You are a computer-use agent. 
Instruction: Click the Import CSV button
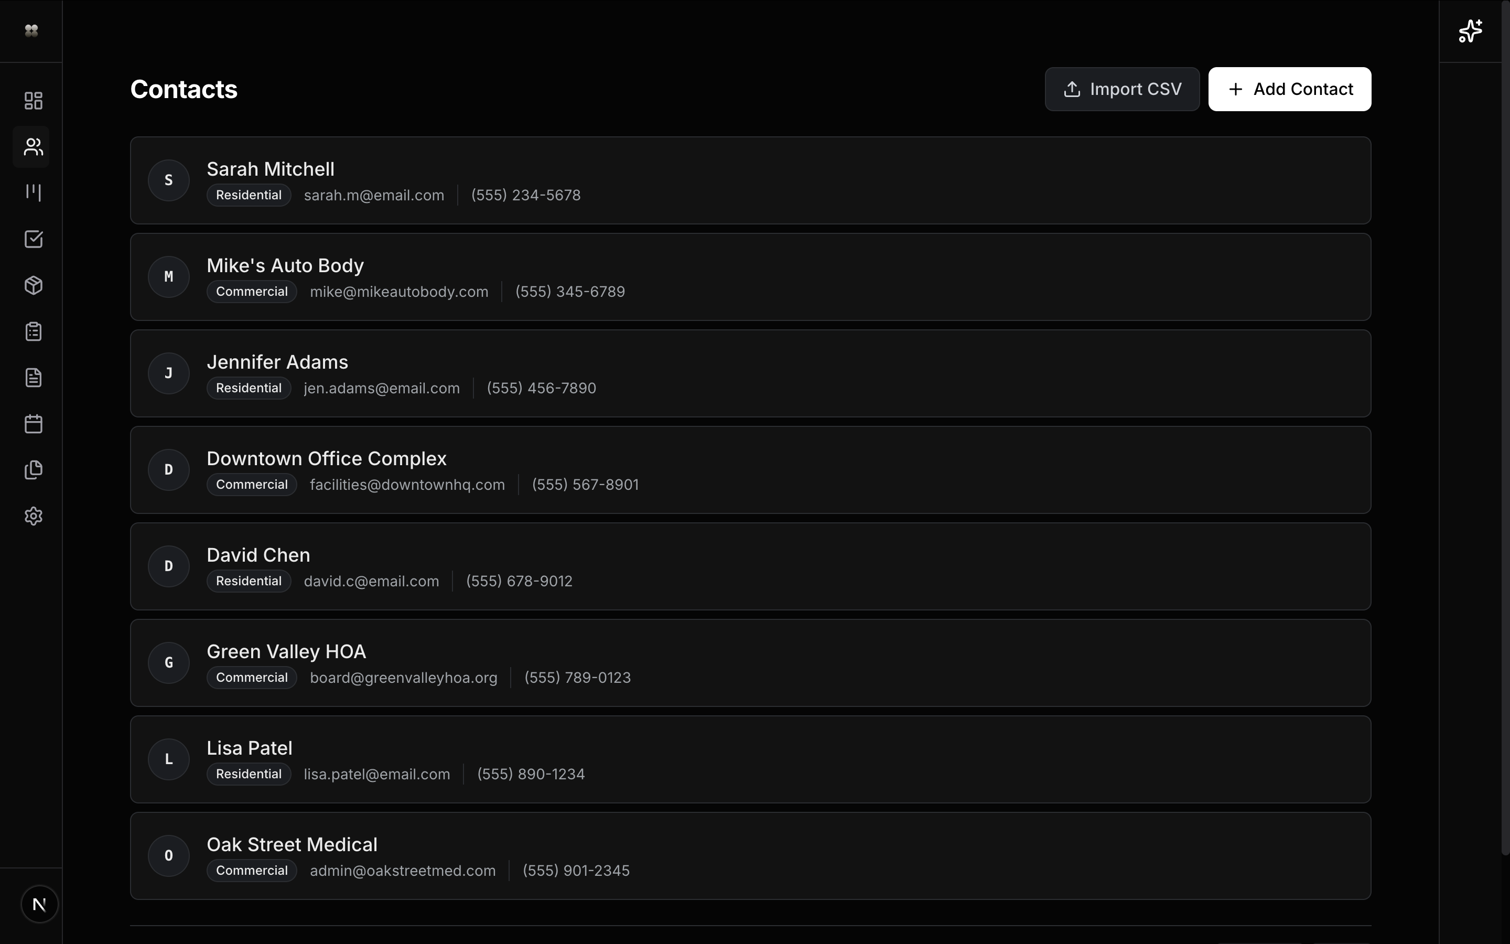(x=1122, y=89)
